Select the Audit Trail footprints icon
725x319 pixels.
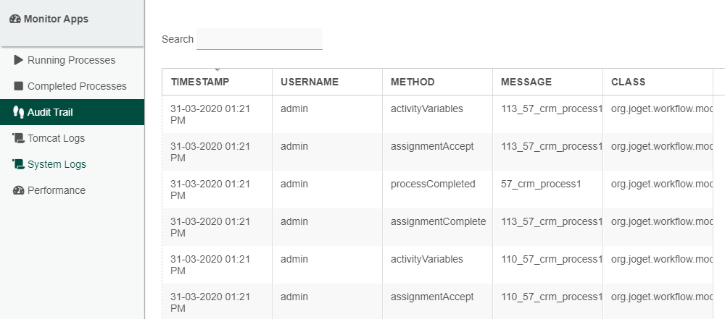coord(19,112)
